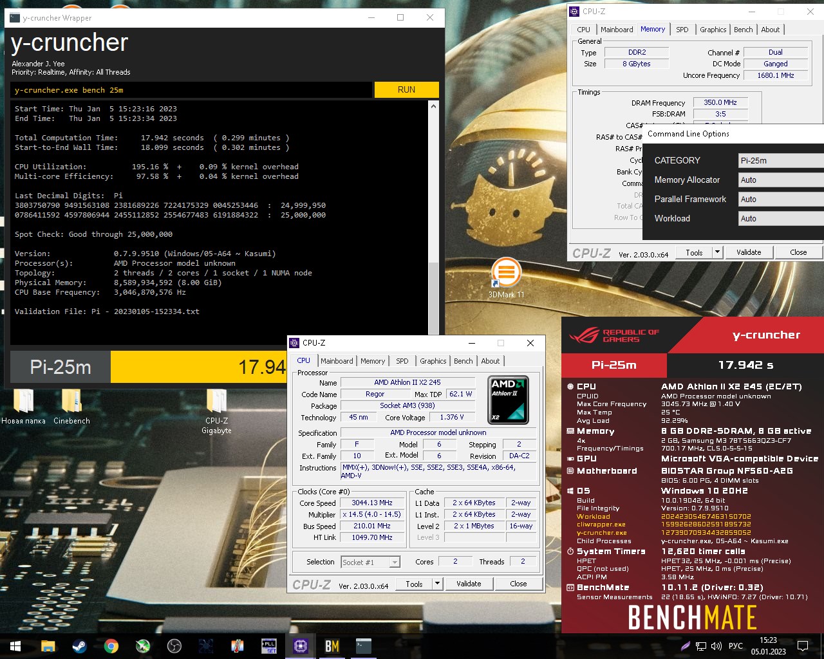This screenshot has height=659, width=824.
Task: Open the 3DMark 11 desktop shortcut
Action: (x=506, y=278)
